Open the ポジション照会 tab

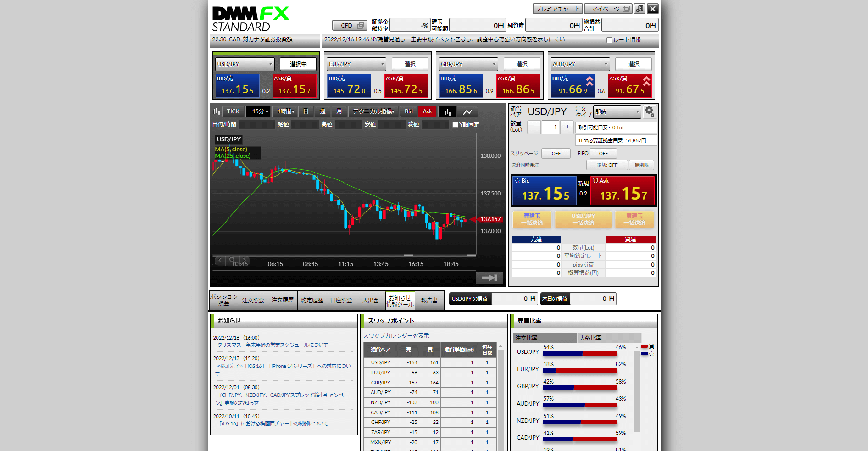(224, 300)
